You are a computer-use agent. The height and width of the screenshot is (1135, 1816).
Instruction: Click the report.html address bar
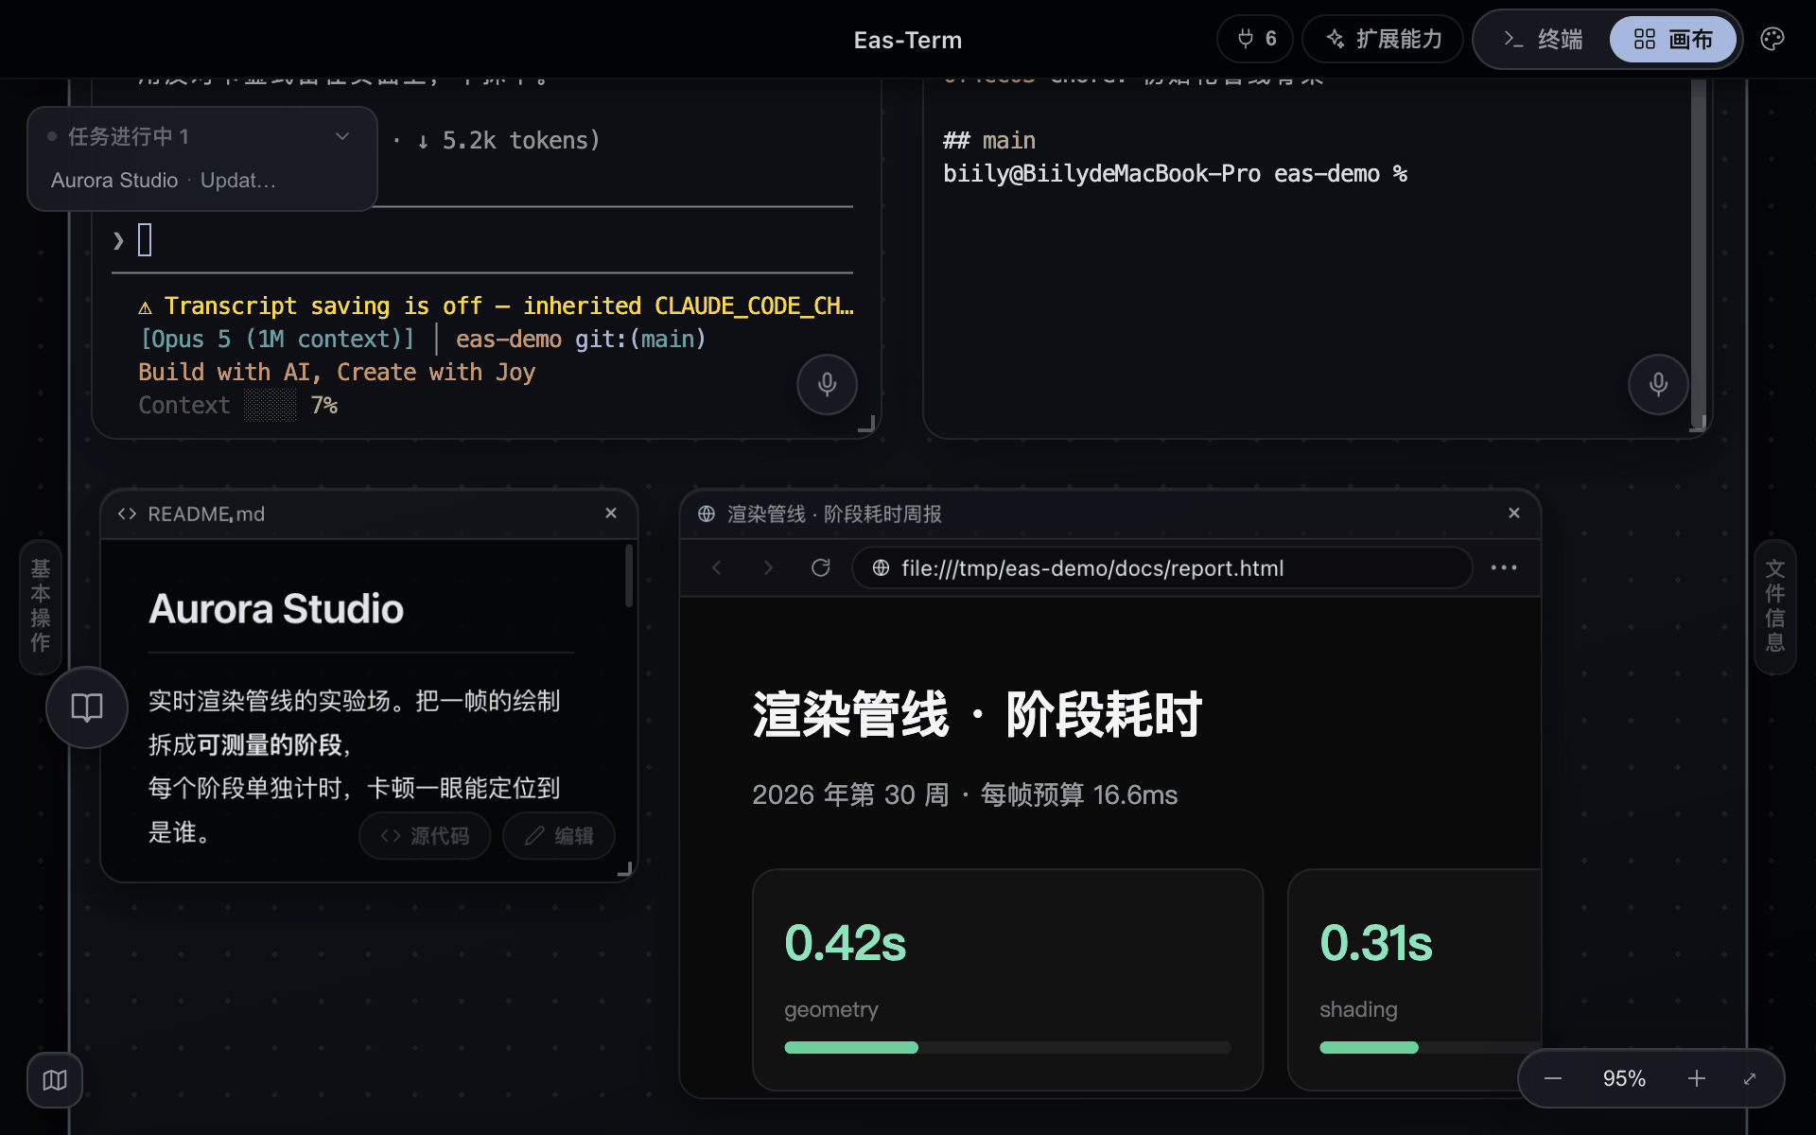[1162, 567]
